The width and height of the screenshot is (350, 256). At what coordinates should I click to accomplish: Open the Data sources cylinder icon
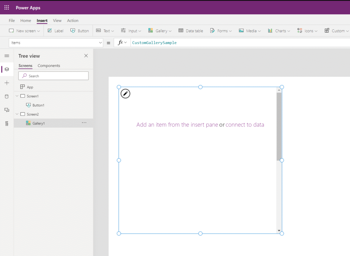click(x=7, y=96)
